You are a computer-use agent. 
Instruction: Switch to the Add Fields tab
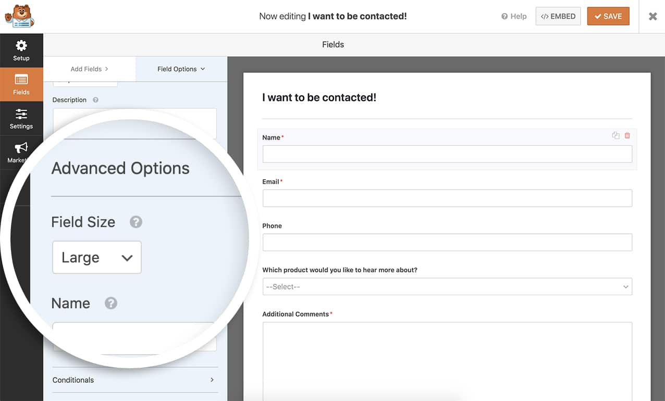coord(89,69)
